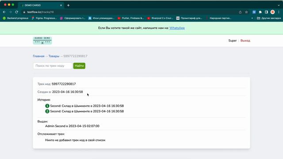
Task: Click macOS green fullscreen window button
Action: pos(13,5)
